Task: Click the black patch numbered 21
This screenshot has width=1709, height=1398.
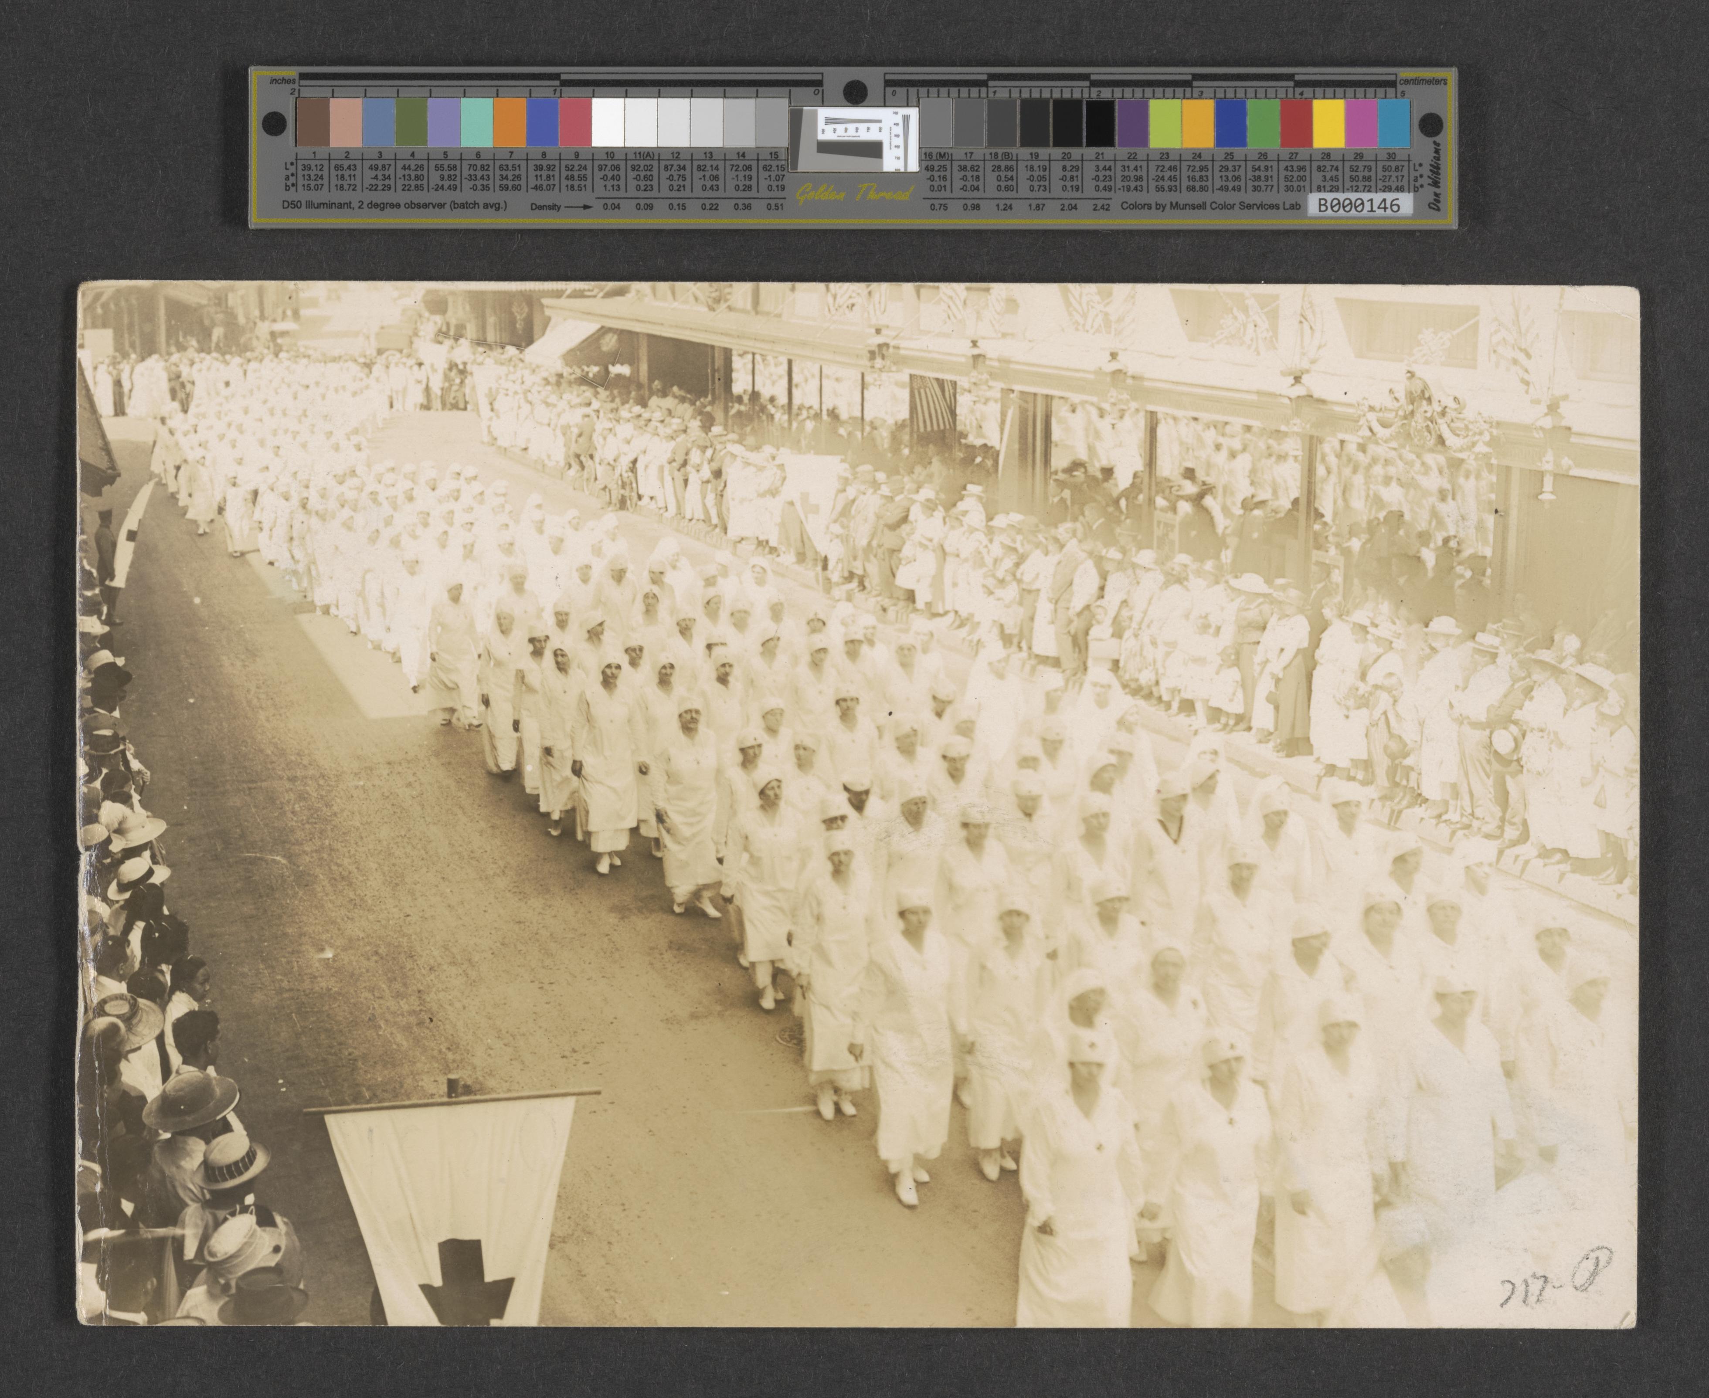Action: coord(1099,122)
